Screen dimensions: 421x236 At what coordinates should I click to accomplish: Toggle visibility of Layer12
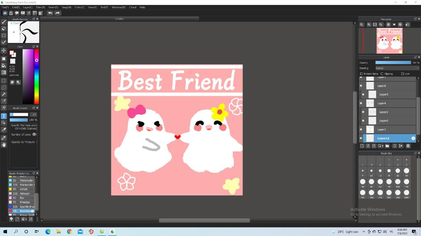pyautogui.click(x=361, y=138)
